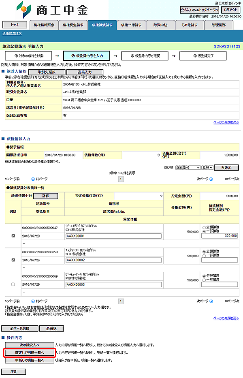
Task: Open the 融資申込 tab
Action: tap(160, 25)
